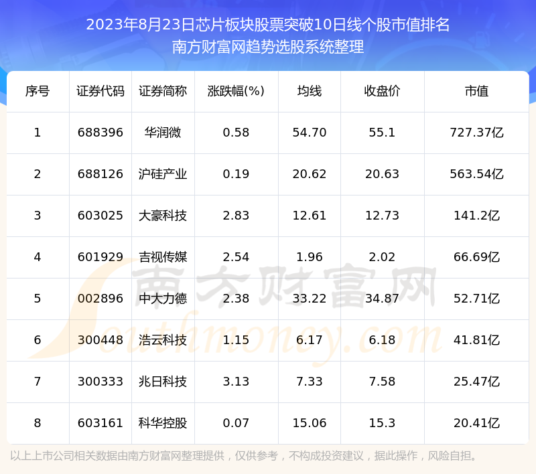Click change percentage 3.13
Image resolution: width=536 pixels, height=474 pixels.
tap(236, 382)
